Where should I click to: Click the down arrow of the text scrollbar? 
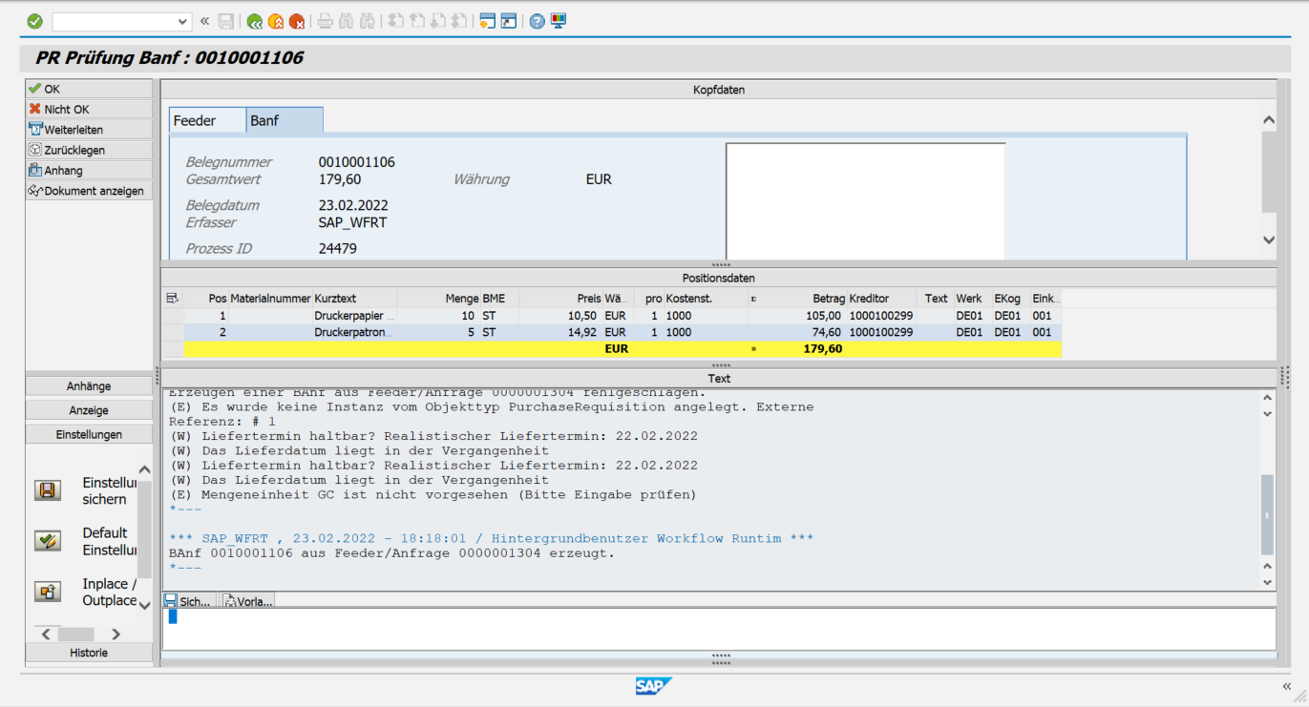(x=1268, y=580)
